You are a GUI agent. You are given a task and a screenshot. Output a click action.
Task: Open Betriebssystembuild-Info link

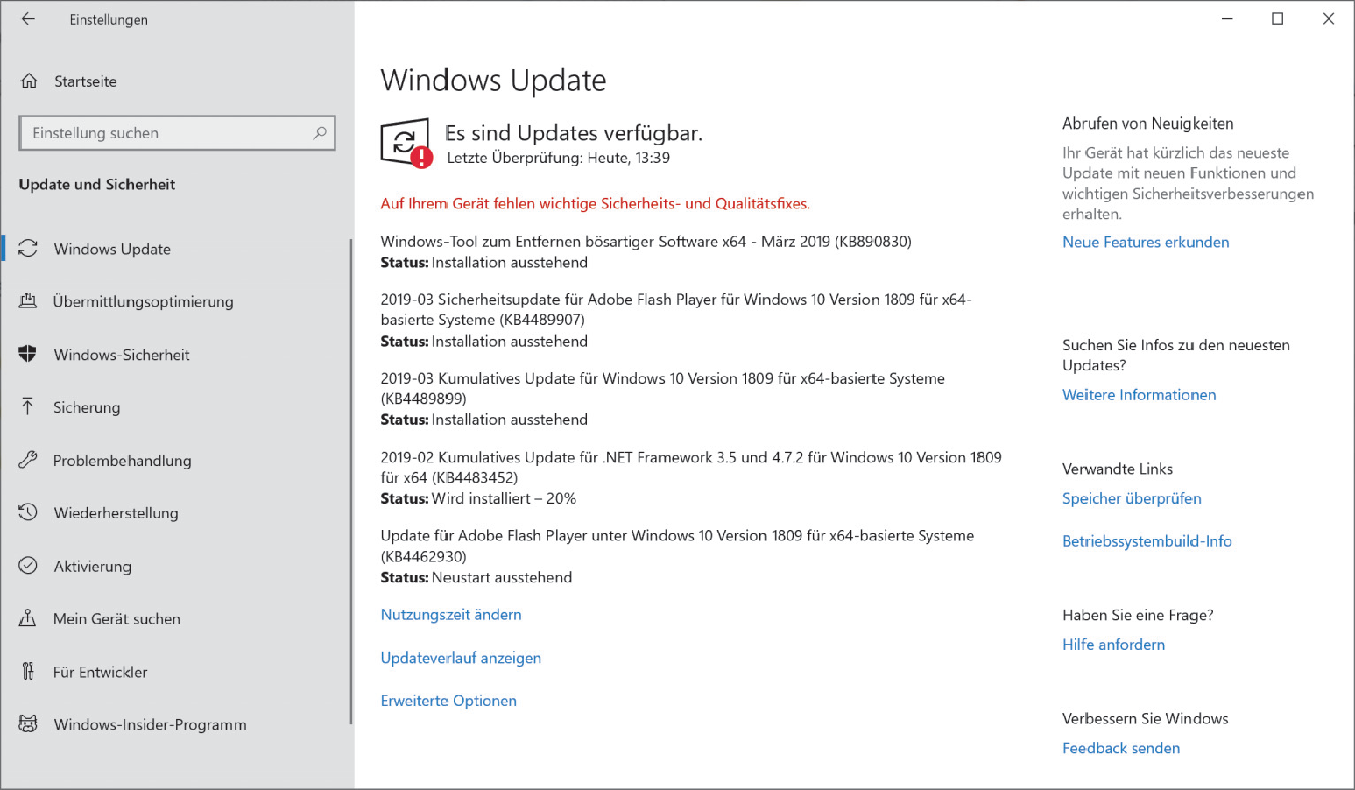[1147, 541]
